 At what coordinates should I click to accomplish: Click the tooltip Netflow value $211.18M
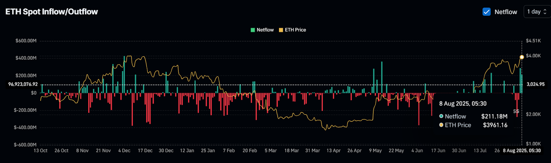click(x=494, y=117)
